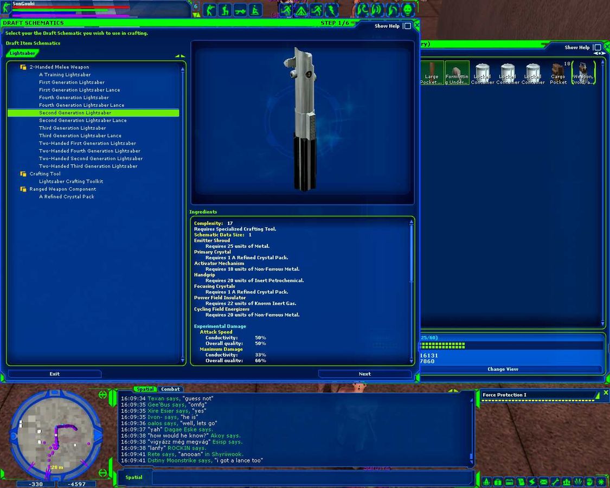The height and width of the screenshot is (488, 610).
Task: Click the Ingredients panel scrollbar
Action: tap(412, 255)
